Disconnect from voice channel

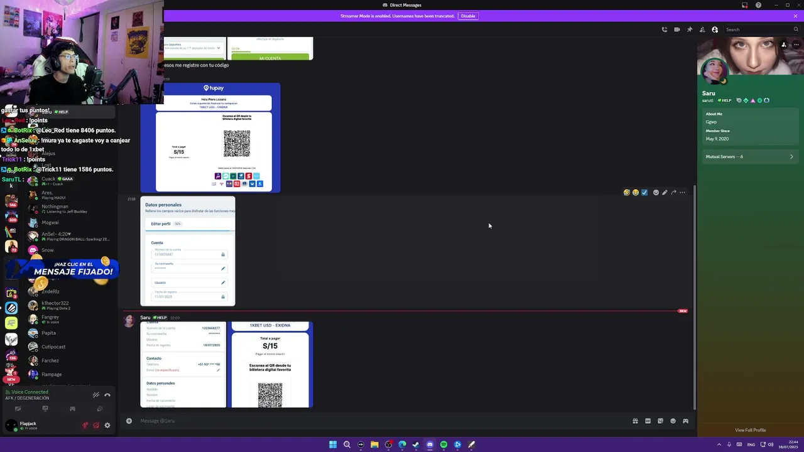click(107, 395)
